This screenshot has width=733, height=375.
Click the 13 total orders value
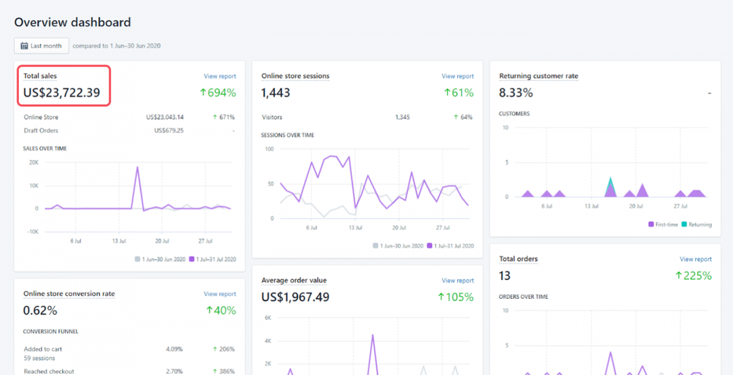click(x=505, y=276)
